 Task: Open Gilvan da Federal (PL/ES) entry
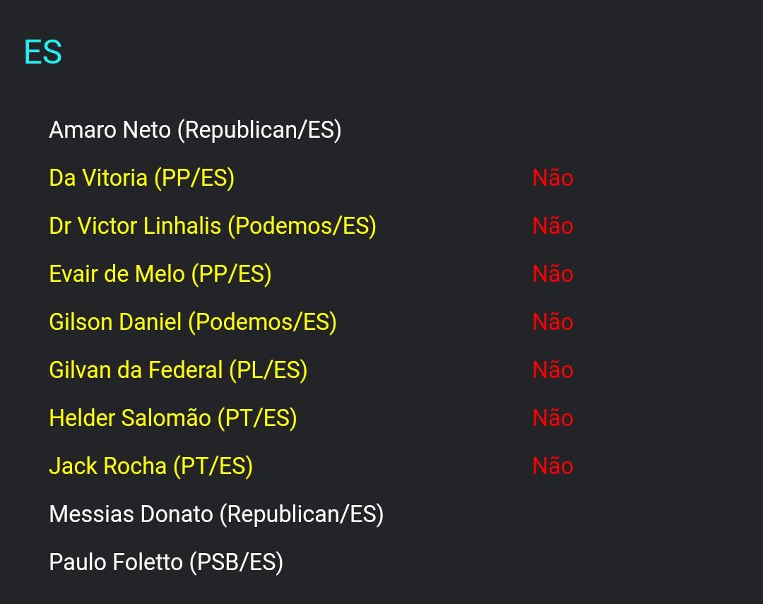177,370
